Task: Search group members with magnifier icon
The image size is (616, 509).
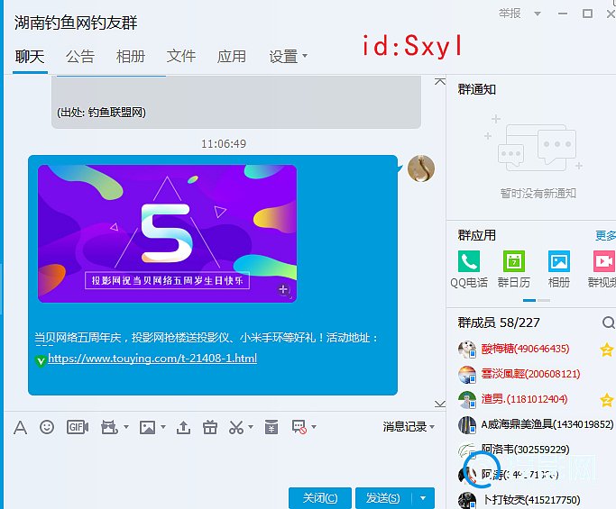Action: click(x=608, y=323)
